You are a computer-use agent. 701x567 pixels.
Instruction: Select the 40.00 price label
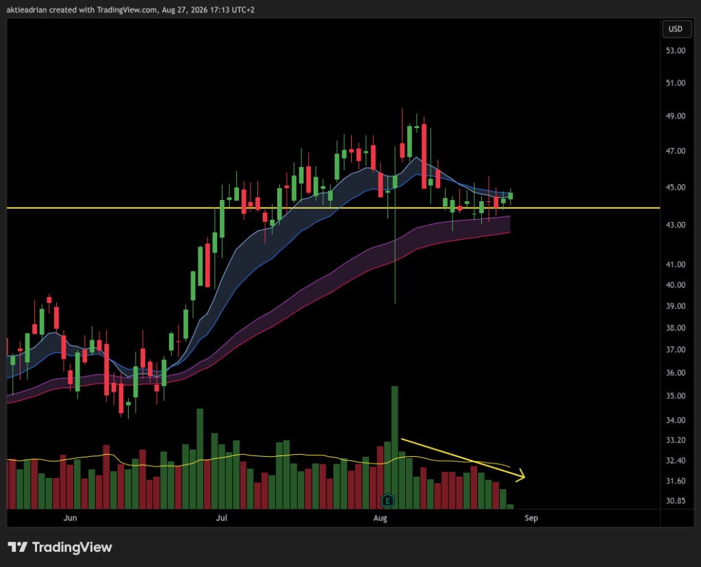coord(676,285)
